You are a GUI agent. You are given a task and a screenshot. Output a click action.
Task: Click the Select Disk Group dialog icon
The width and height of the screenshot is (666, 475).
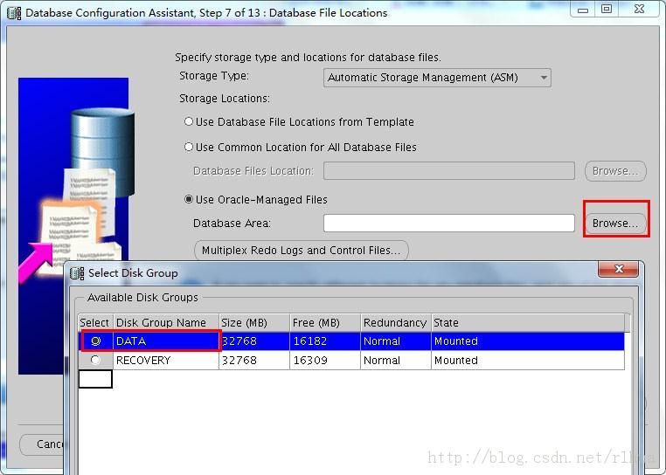click(77, 273)
